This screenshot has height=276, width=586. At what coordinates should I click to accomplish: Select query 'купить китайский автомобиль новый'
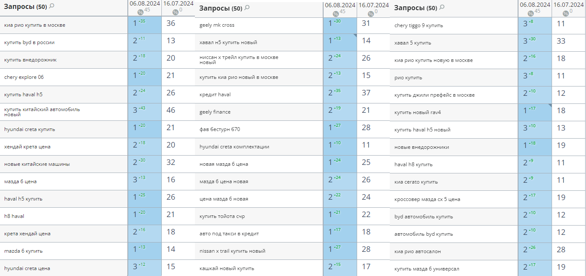42,112
